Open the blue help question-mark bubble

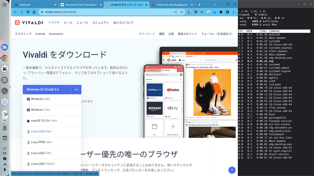click(232, 170)
